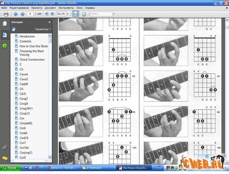Open How to Use this Book bookmark
229x174 pixels.
pos(33,46)
